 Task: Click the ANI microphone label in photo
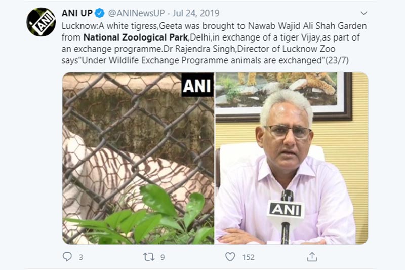click(x=286, y=210)
